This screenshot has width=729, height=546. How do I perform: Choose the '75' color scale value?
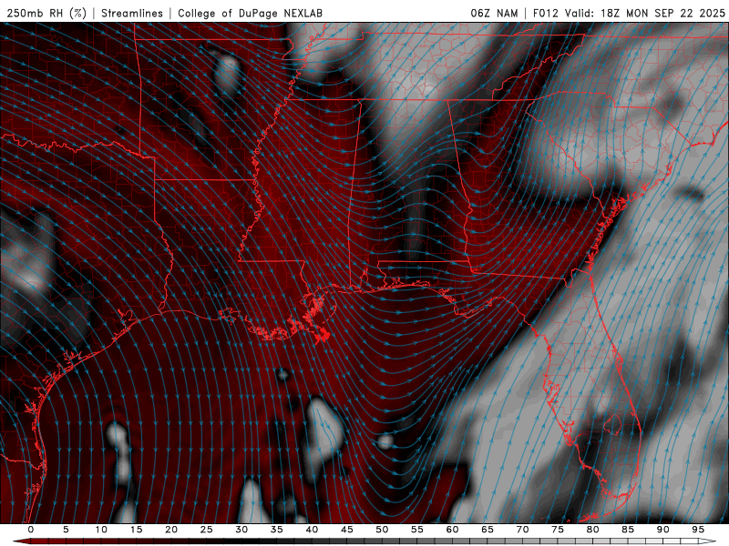tap(558, 530)
